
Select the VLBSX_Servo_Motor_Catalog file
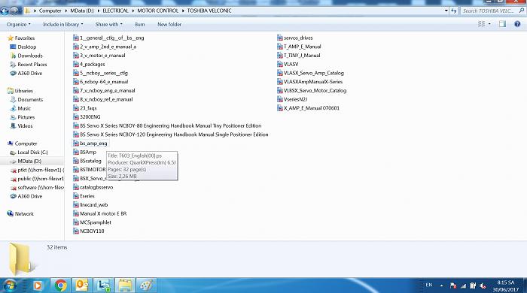(x=312, y=90)
